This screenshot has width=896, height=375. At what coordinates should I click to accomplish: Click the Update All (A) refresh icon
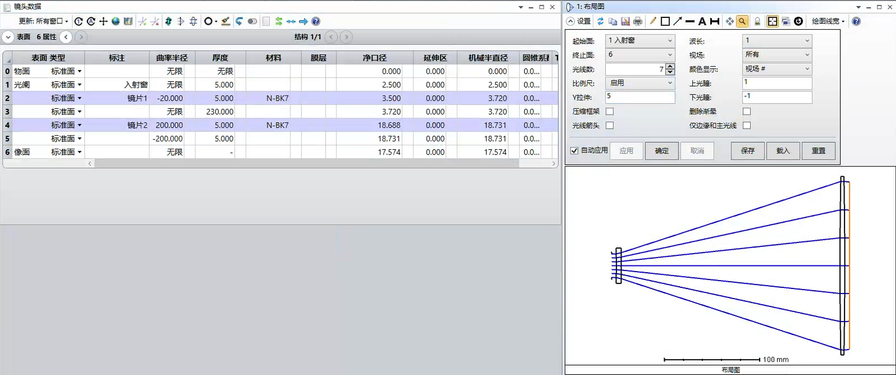click(x=91, y=22)
